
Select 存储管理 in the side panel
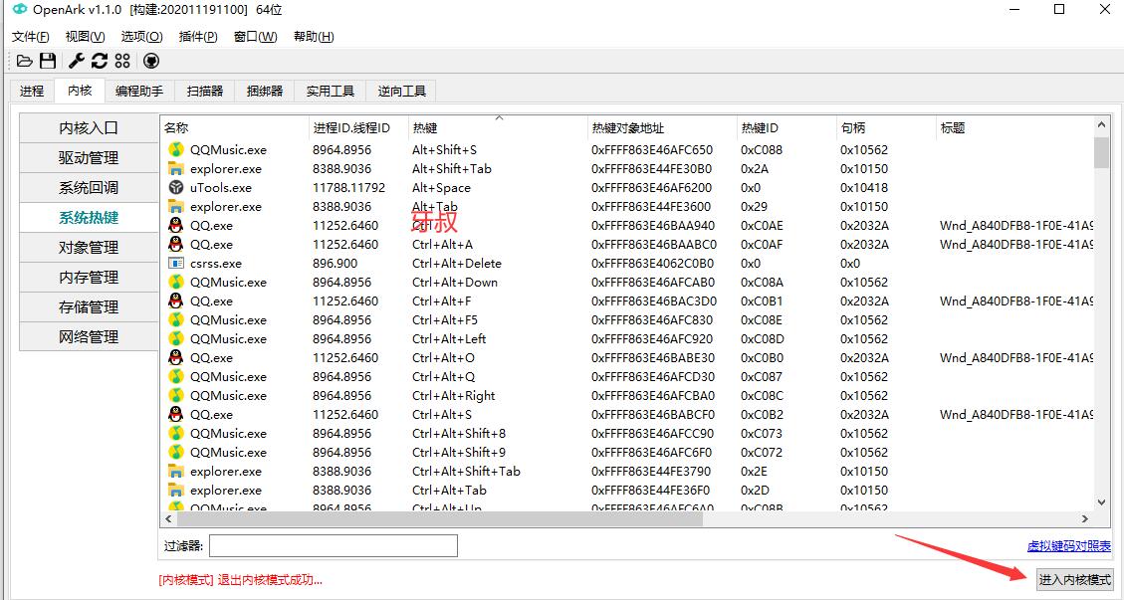[x=89, y=306]
